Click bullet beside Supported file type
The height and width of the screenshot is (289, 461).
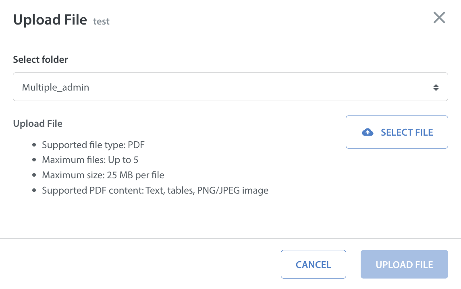(34, 145)
